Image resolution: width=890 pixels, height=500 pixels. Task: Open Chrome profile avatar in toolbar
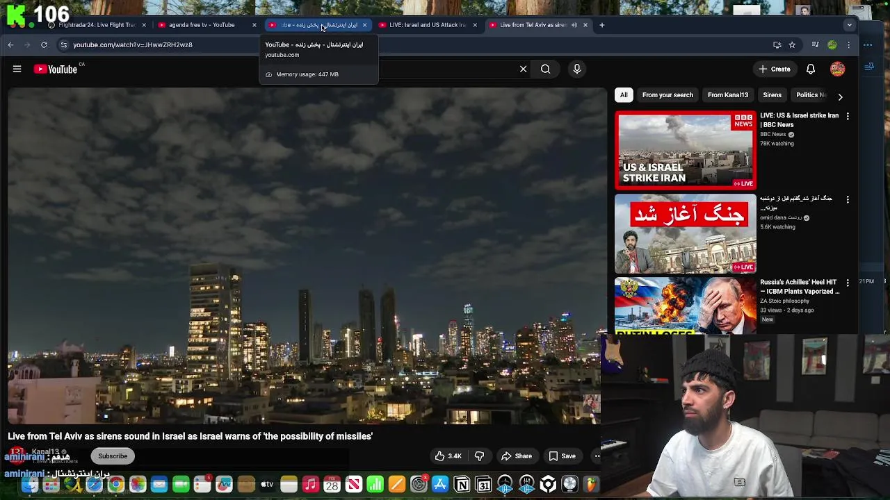coord(832,44)
